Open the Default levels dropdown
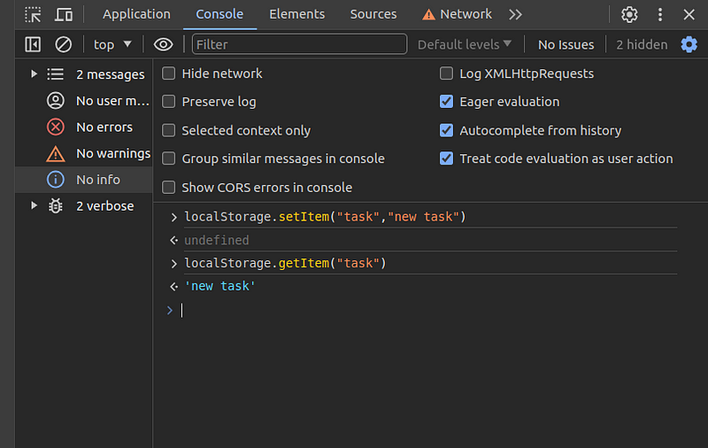Screen dimensions: 708x448 465,44
